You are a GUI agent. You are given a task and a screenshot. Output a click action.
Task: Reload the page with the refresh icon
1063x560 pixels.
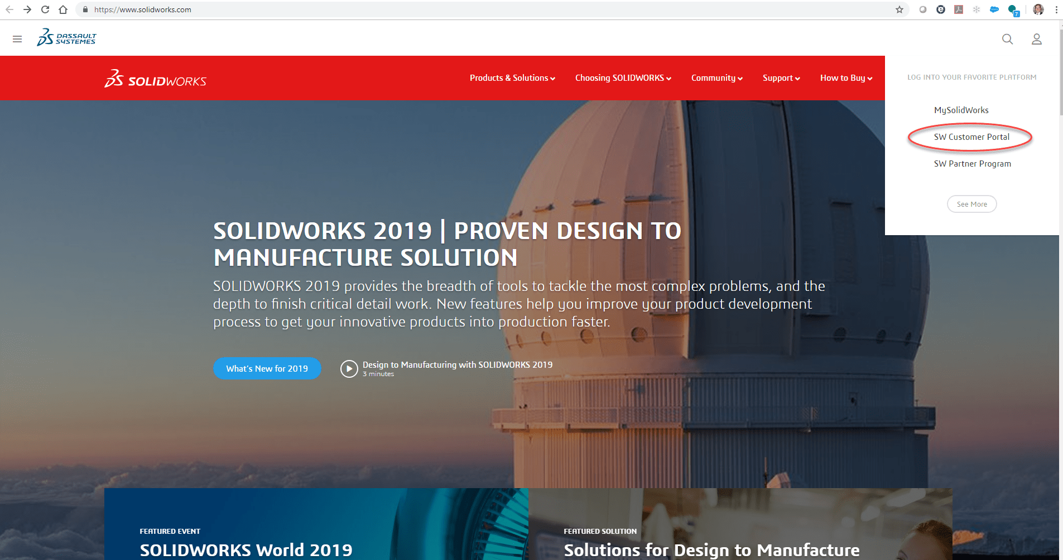[45, 9]
